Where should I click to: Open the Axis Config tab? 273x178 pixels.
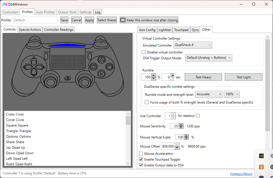click(147, 30)
